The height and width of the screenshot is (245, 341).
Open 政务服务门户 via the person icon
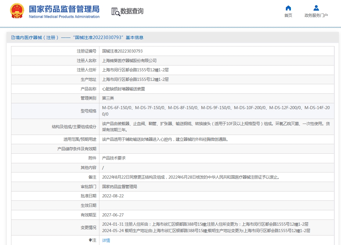tap(316, 8)
